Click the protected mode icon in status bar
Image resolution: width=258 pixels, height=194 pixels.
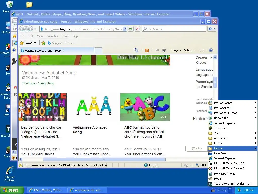[x=186, y=165]
